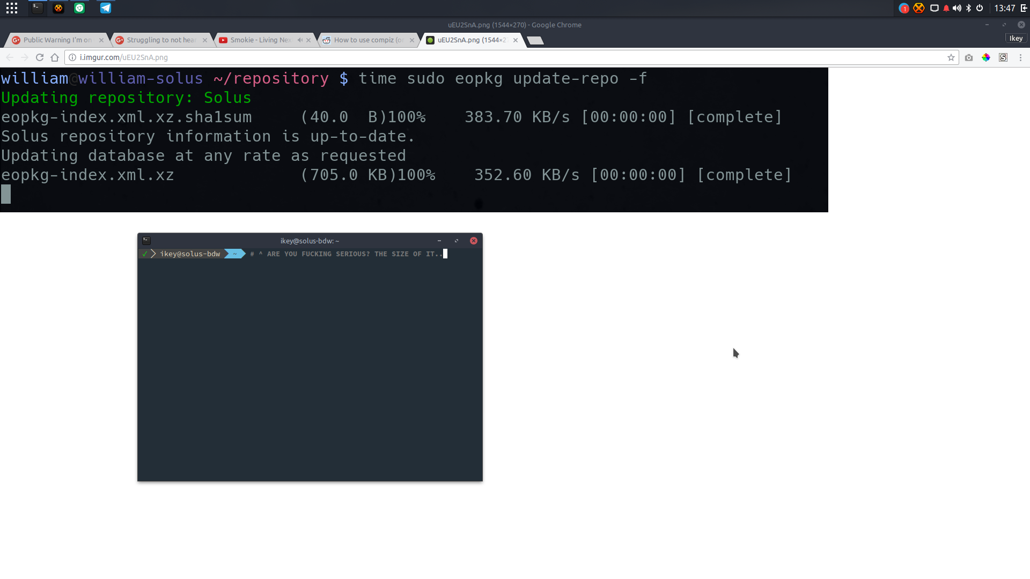The image size is (1030, 579).
Task: Close the 'How to use compiz' tab
Action: (412, 40)
